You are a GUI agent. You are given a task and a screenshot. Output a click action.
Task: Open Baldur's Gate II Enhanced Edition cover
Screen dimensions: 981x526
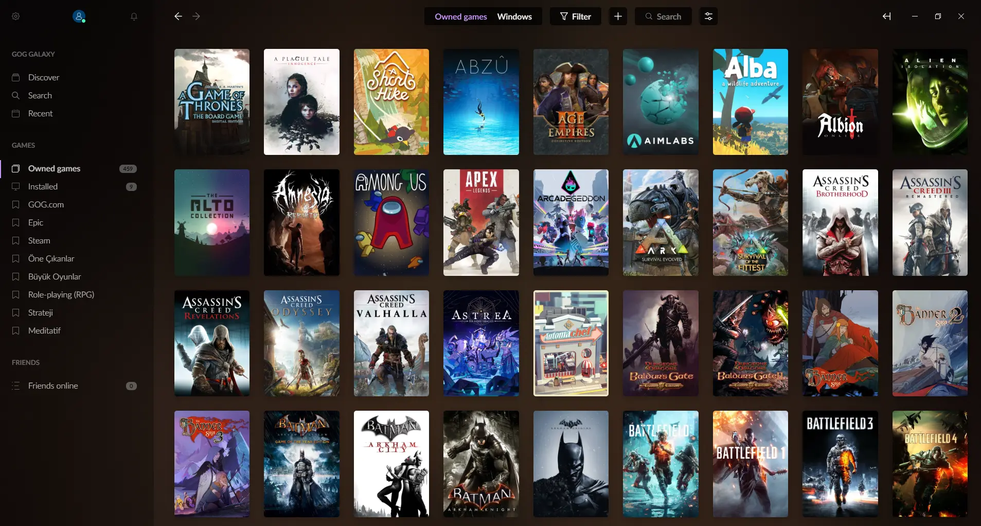coord(751,343)
